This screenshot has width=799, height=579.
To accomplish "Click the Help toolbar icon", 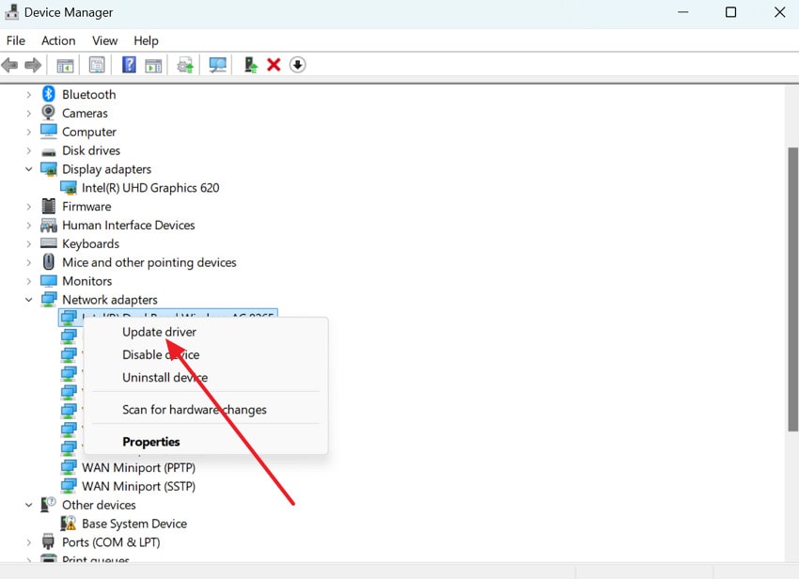I will click(x=128, y=64).
